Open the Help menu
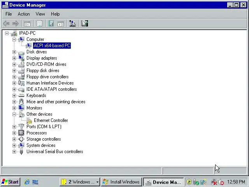The image size is (249, 187). pyautogui.click(x=55, y=14)
